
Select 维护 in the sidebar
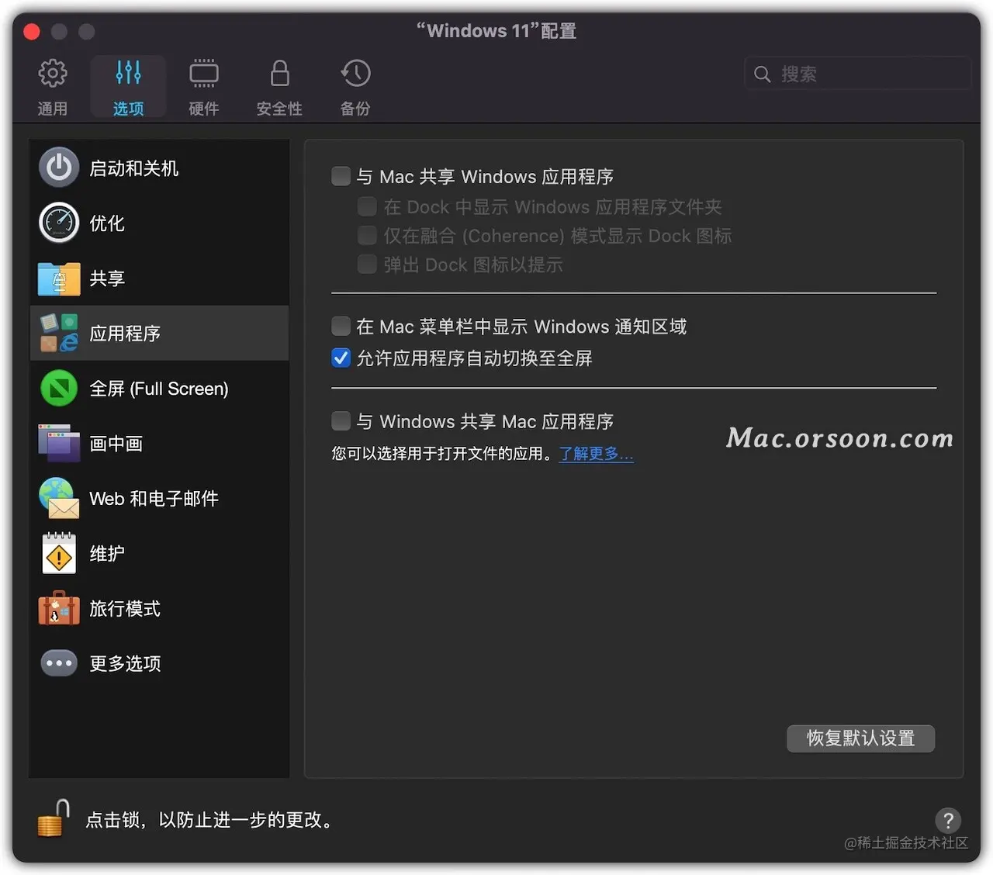point(107,554)
